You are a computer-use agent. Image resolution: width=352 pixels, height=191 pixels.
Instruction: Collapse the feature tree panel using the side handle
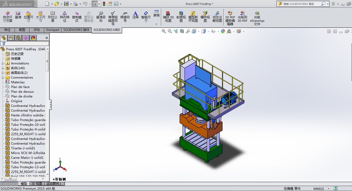point(51,105)
